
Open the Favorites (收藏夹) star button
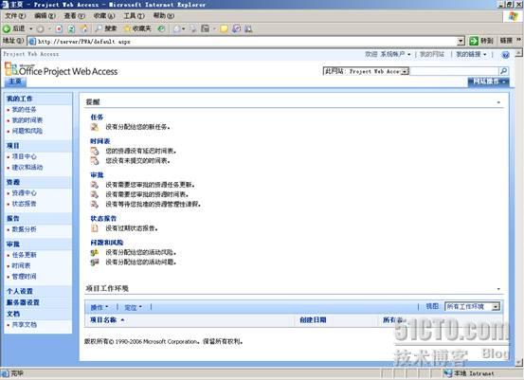[x=137, y=29]
